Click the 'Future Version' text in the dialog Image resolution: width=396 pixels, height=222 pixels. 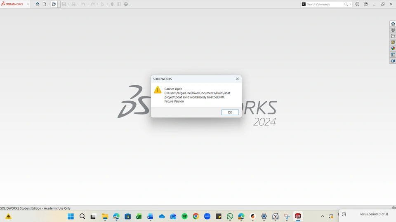pos(174,101)
